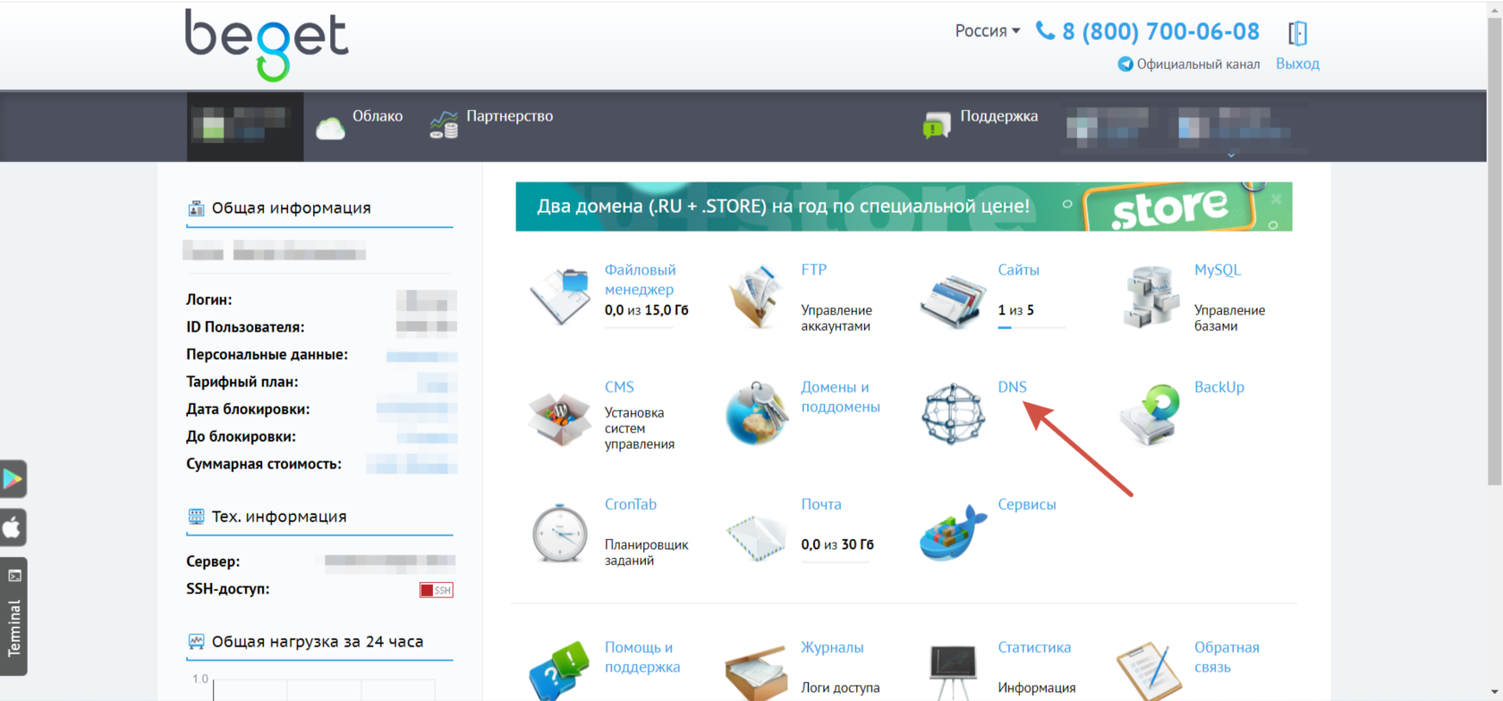Click the Apple App Store side icon
This screenshot has width=1503, height=701.
pos(13,527)
